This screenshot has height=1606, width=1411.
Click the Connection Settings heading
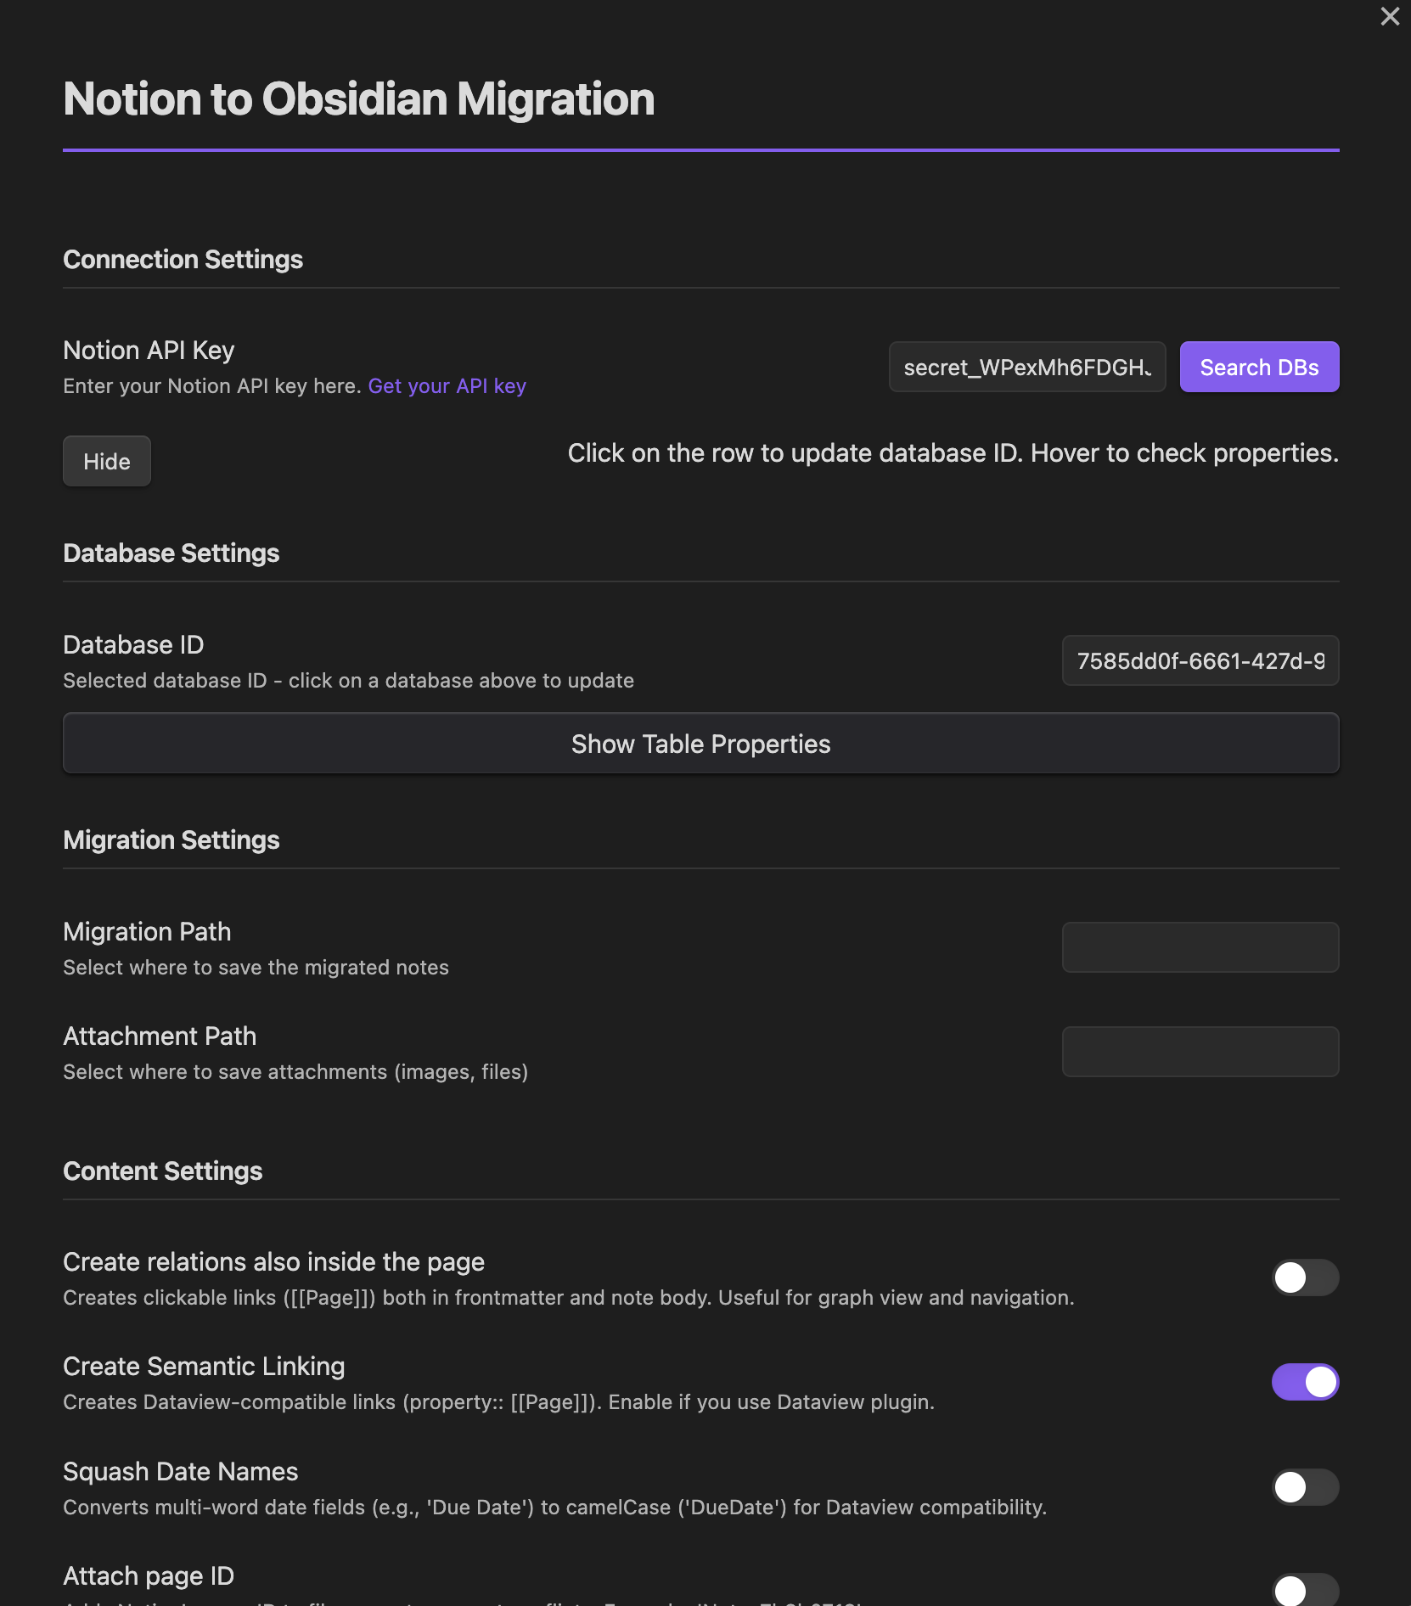click(183, 259)
